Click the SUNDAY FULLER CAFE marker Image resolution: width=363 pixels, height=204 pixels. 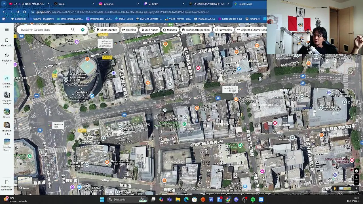[x=236, y=99]
